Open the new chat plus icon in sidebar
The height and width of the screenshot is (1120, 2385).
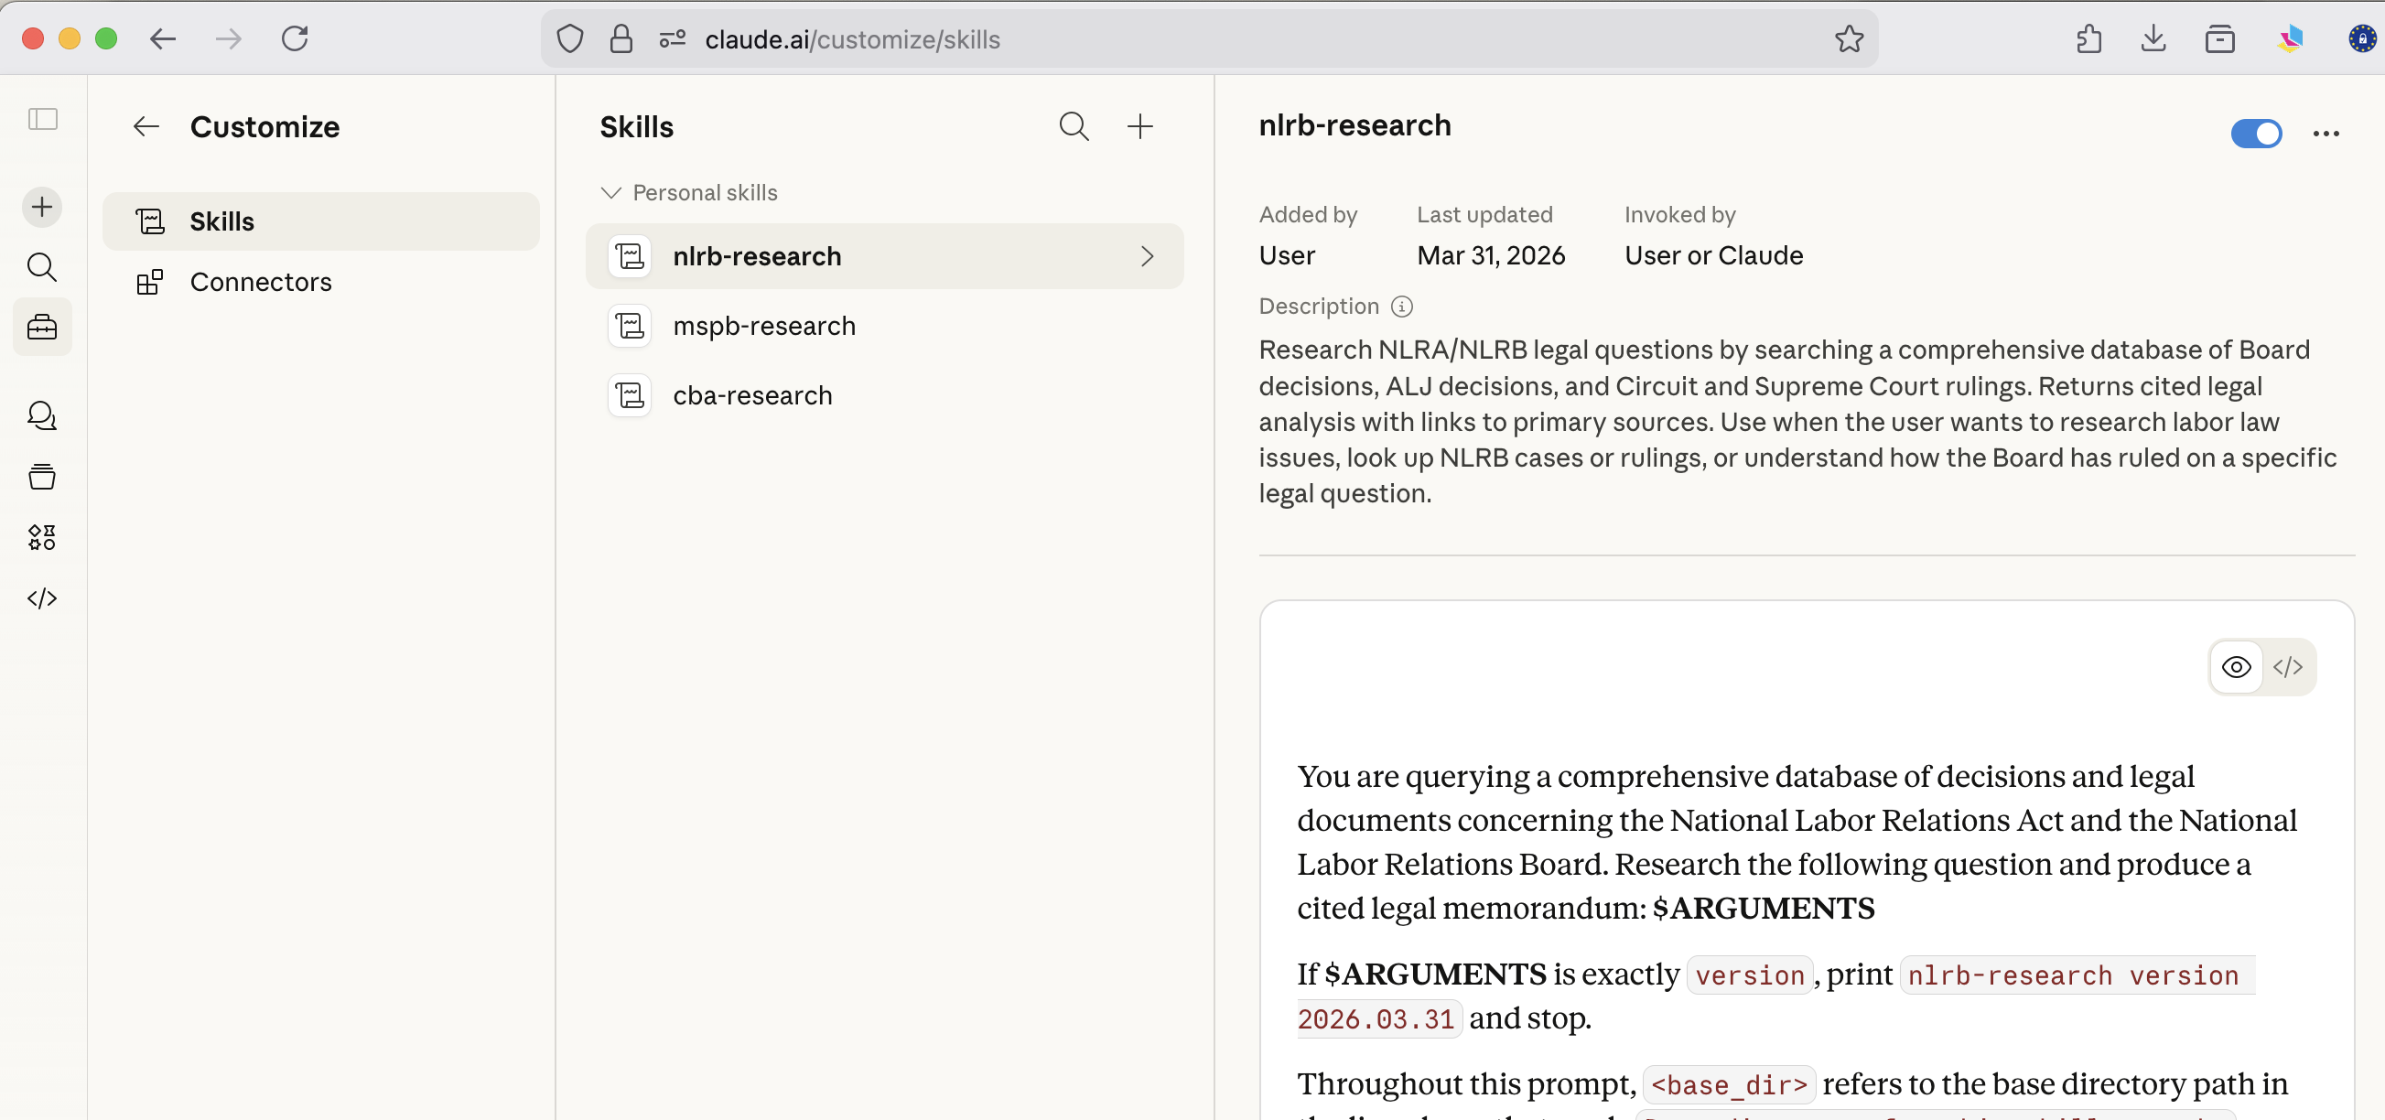coord(42,207)
